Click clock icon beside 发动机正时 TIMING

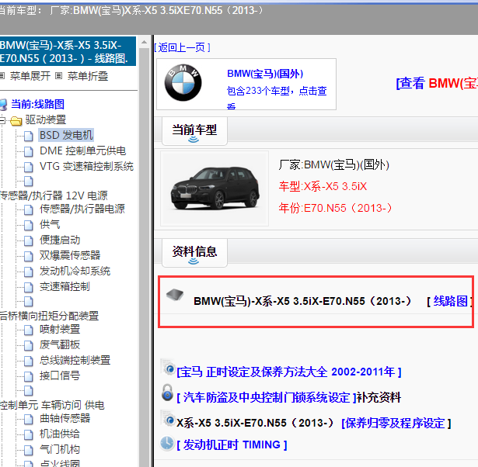point(167,443)
